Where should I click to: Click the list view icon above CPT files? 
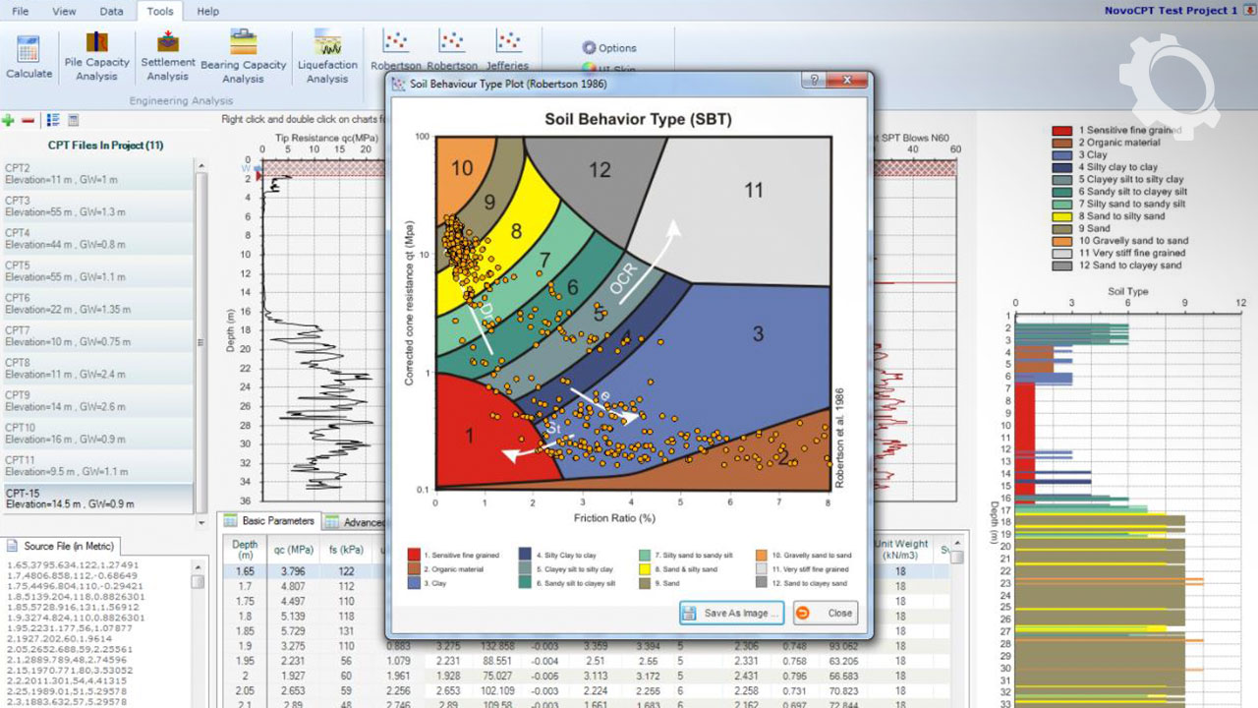(x=53, y=120)
